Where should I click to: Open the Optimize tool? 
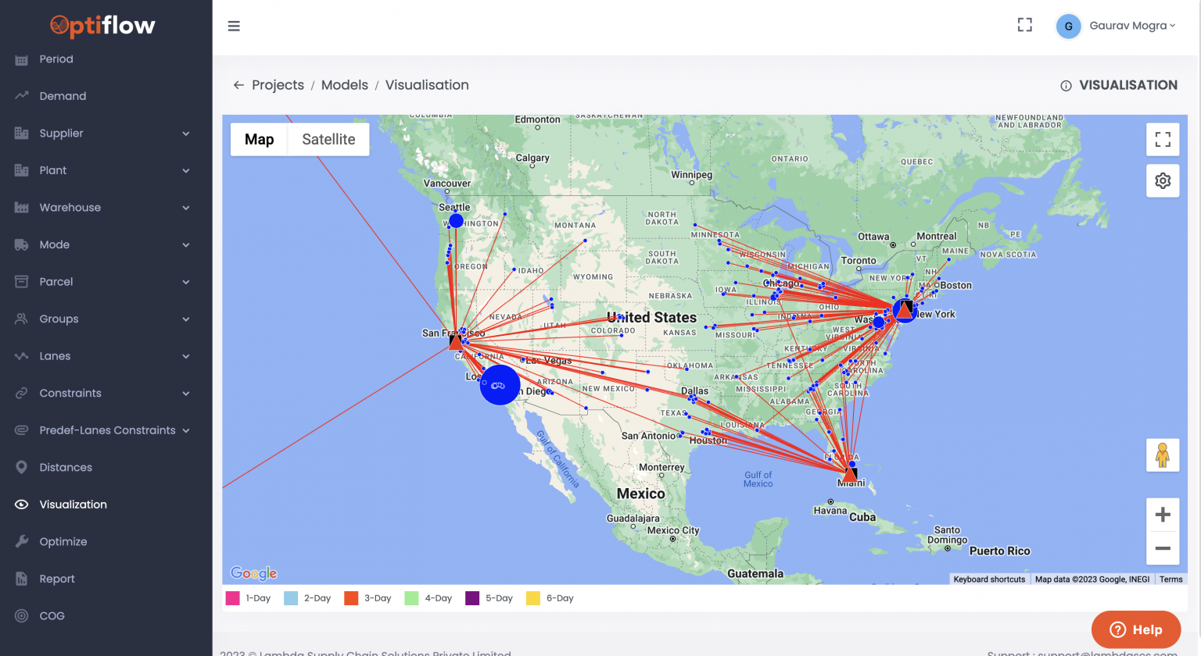coord(64,541)
